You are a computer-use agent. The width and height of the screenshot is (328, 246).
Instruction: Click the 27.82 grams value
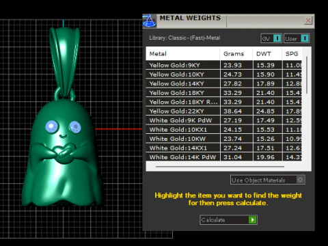[x=232, y=83]
